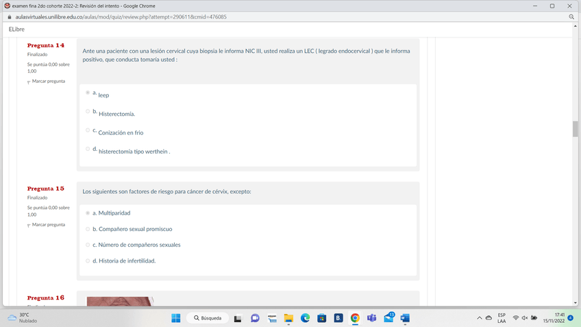Viewport: 581px width, 327px height.
Task: Select radio option a. leep
Action: click(88, 93)
